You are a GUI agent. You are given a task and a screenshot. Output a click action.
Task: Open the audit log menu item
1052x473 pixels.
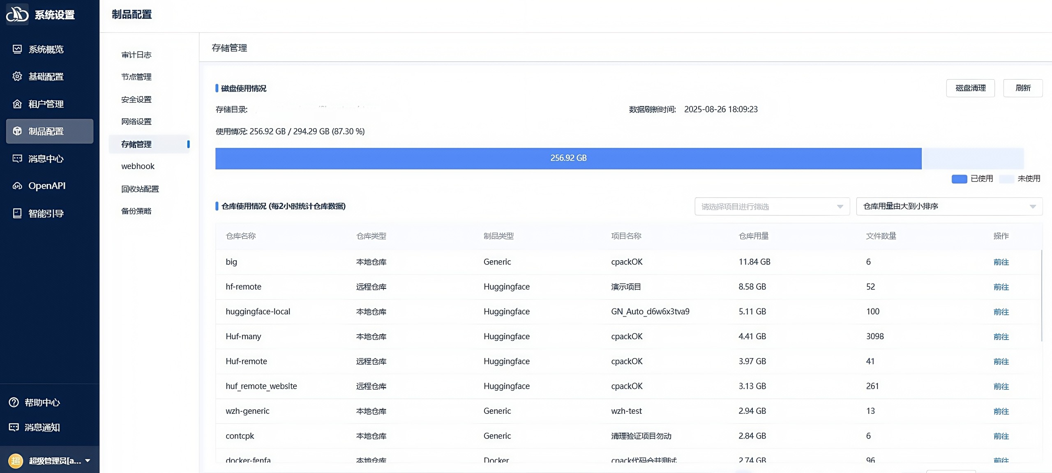click(x=136, y=55)
